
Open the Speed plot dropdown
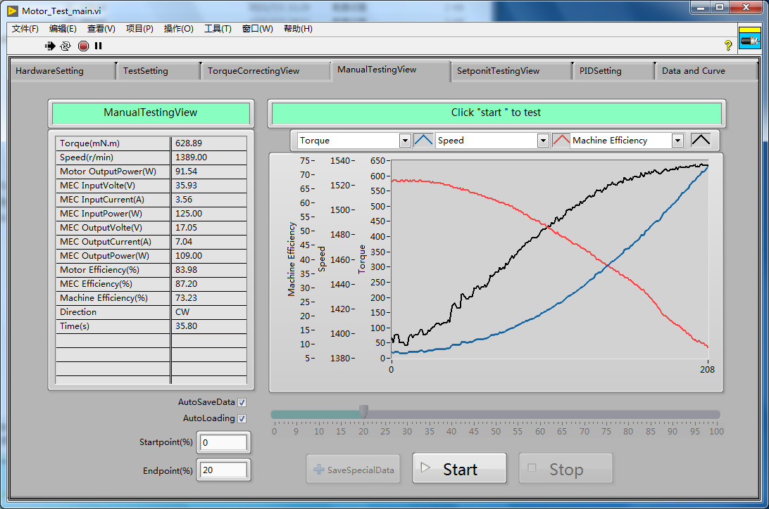542,141
